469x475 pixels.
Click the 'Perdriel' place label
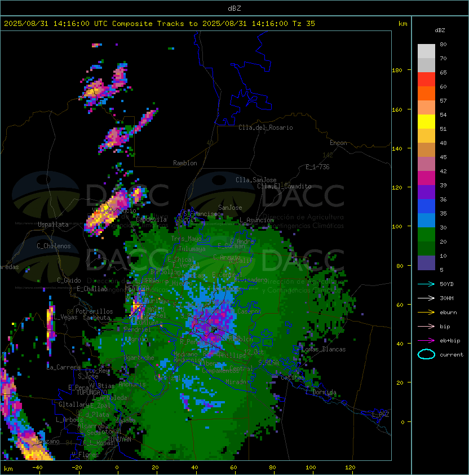(x=138, y=329)
